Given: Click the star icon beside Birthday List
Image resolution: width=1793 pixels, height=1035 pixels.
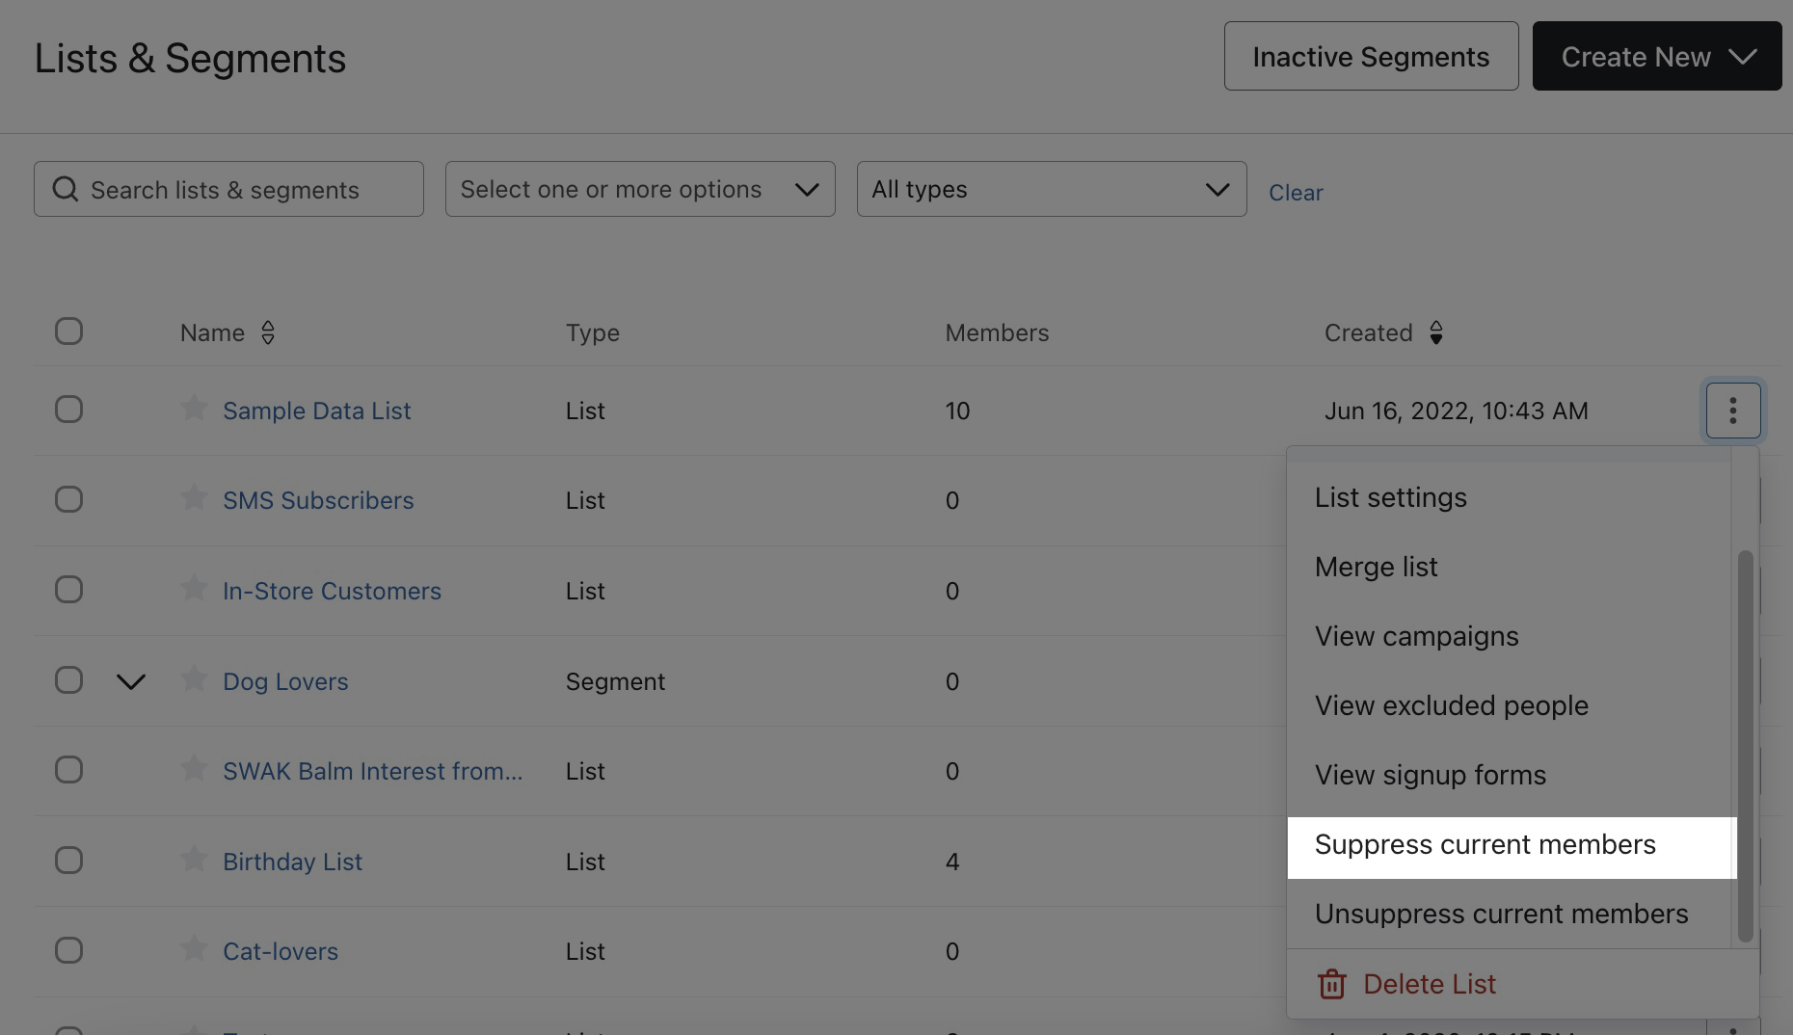Looking at the screenshot, I should [194, 859].
